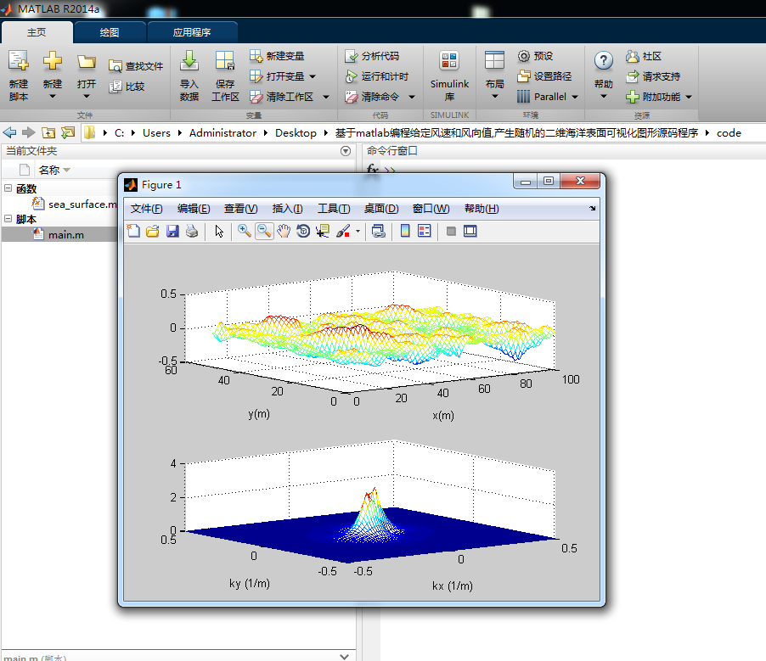Viewport: 766px width, 661px height.
Task: Print the figure using printer icon
Action: (x=192, y=231)
